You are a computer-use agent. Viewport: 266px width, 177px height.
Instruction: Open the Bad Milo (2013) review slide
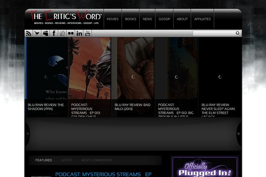(x=133, y=77)
